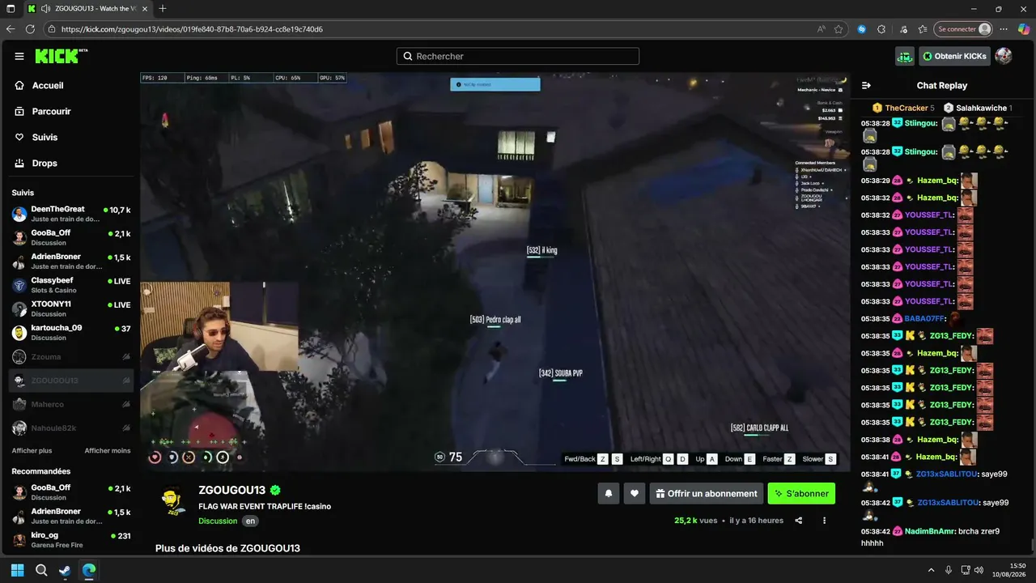
Task: Launch Copilot from the Edge toolbar
Action: tap(1024, 29)
